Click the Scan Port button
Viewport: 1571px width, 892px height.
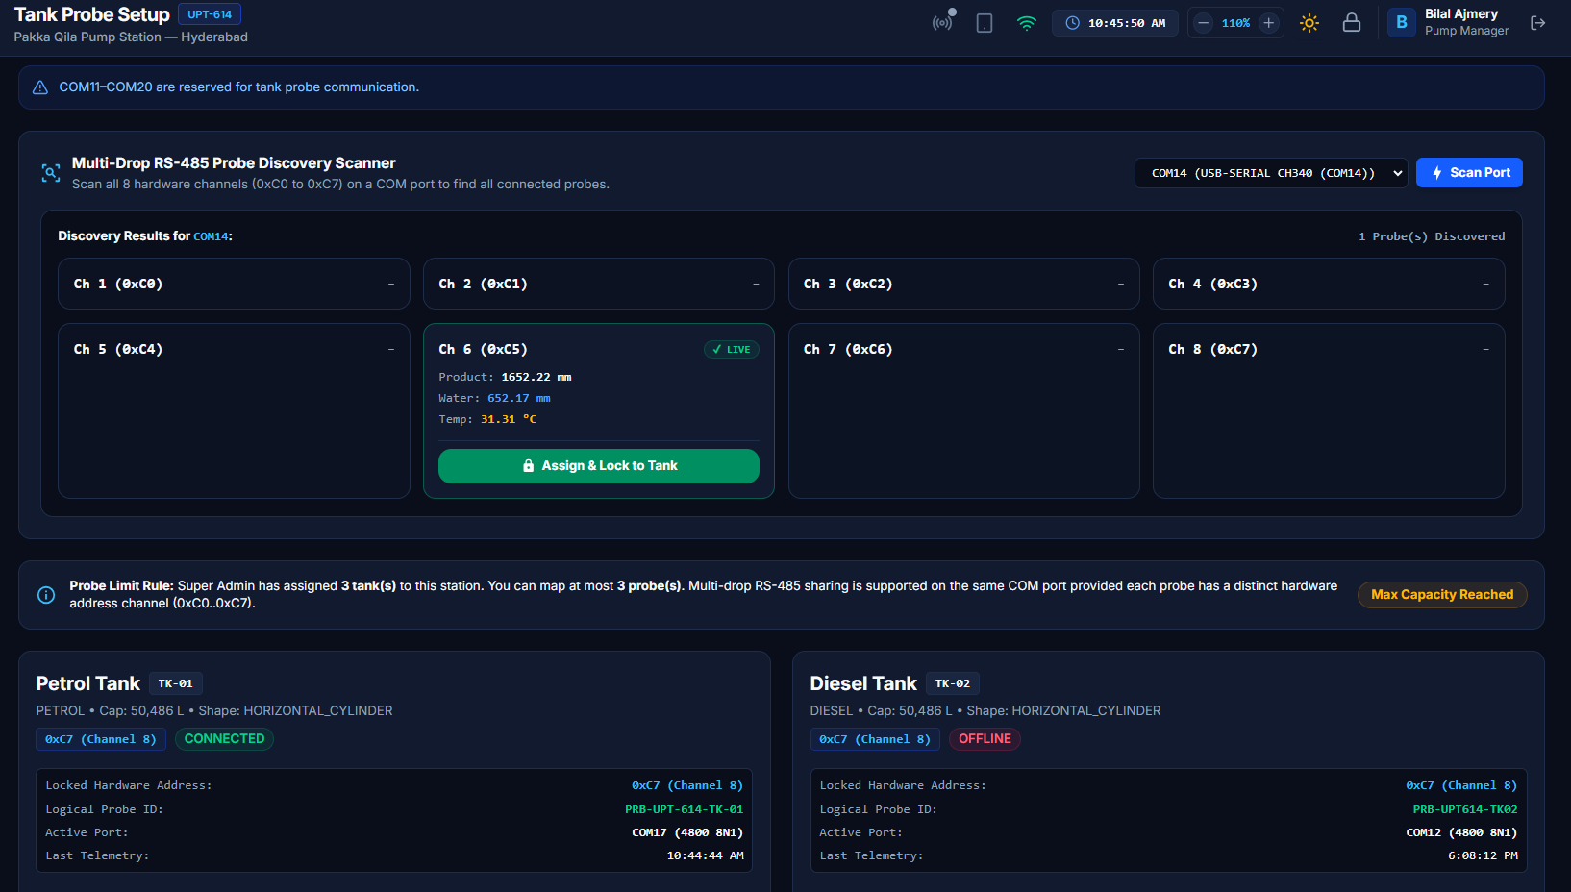click(x=1469, y=173)
